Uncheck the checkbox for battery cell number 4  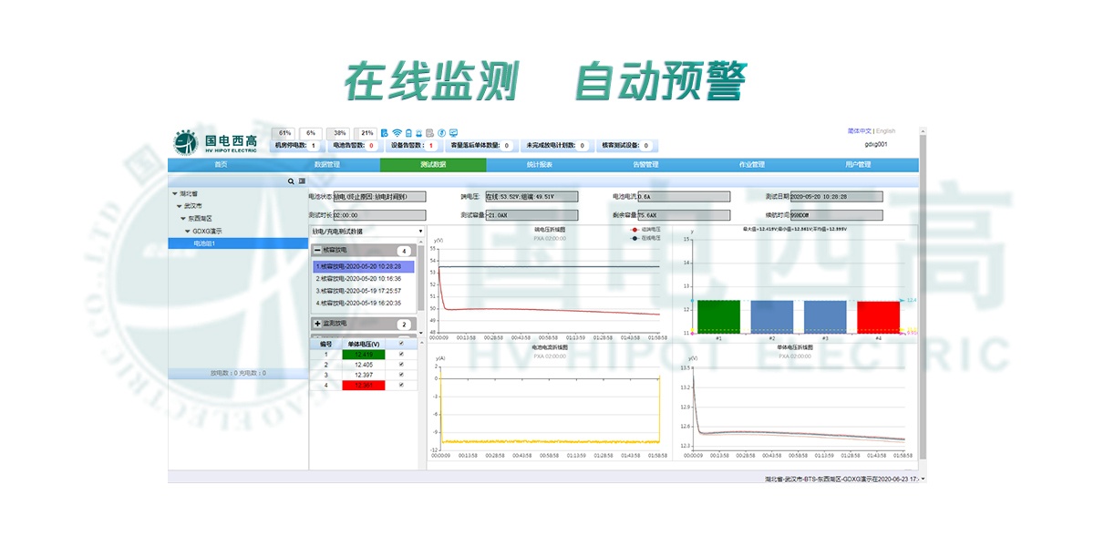click(401, 385)
